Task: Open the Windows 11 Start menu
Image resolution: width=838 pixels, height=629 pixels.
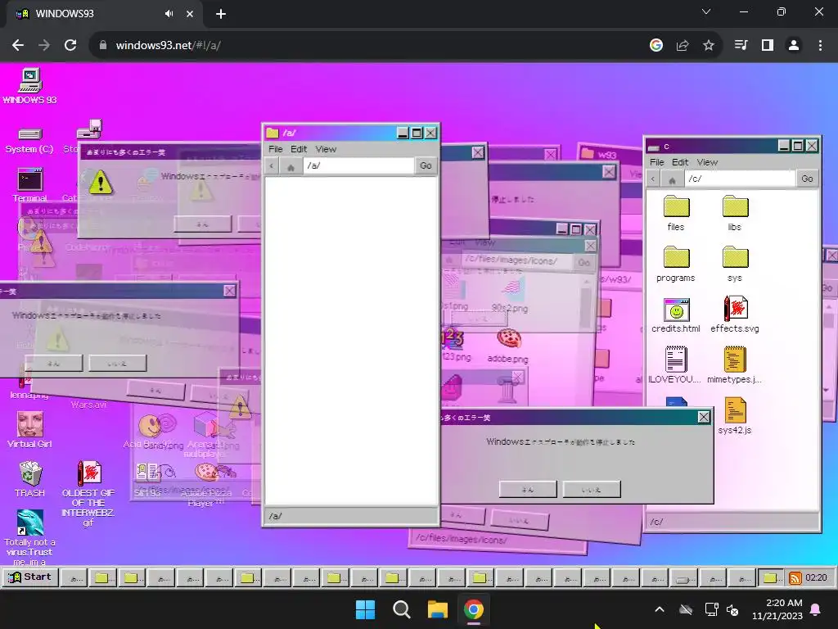Action: [366, 609]
